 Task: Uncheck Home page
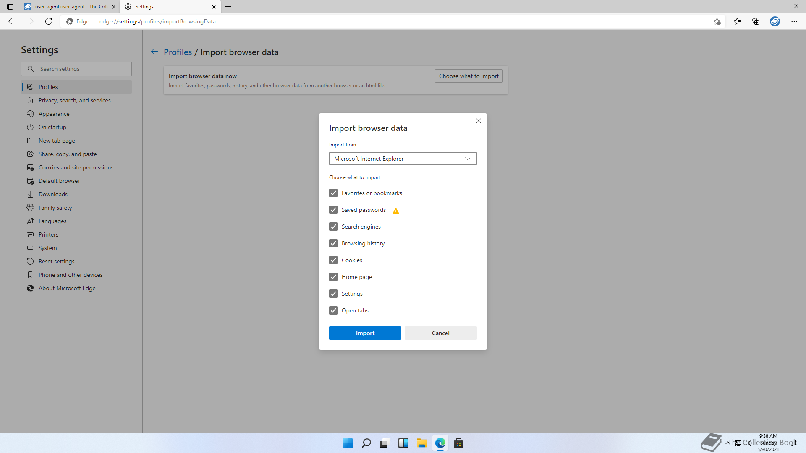(x=333, y=277)
